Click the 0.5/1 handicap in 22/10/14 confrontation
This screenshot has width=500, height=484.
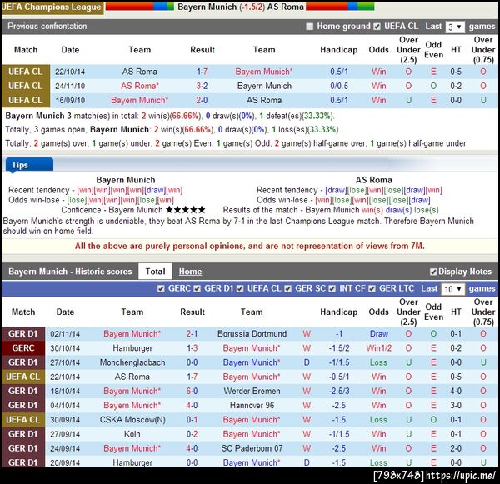click(339, 72)
